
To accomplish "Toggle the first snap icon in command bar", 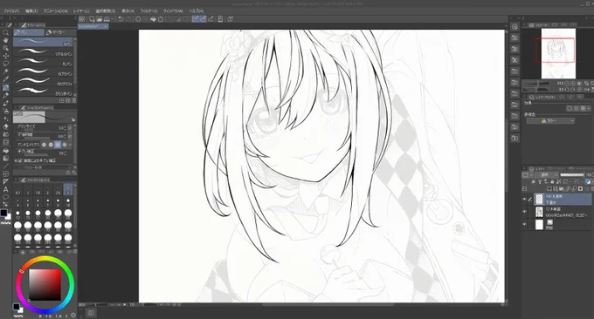I will (x=196, y=19).
